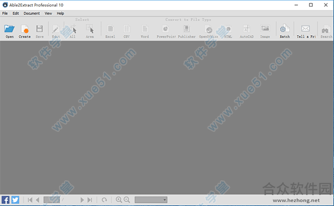Open the Document menu
This screenshot has height=206, width=334.
pos(32,13)
